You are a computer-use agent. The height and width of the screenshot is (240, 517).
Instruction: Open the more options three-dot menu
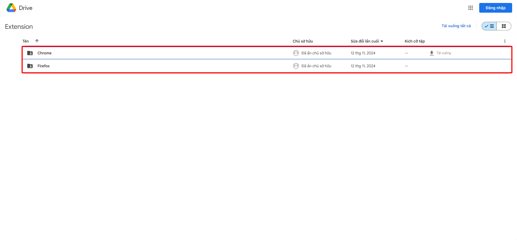(505, 41)
